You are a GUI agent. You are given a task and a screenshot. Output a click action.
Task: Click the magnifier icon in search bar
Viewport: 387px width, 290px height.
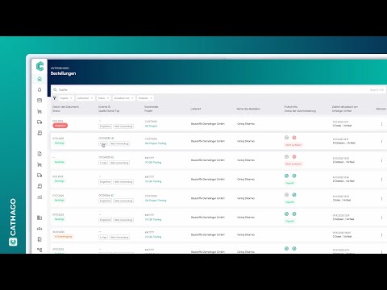pos(55,89)
